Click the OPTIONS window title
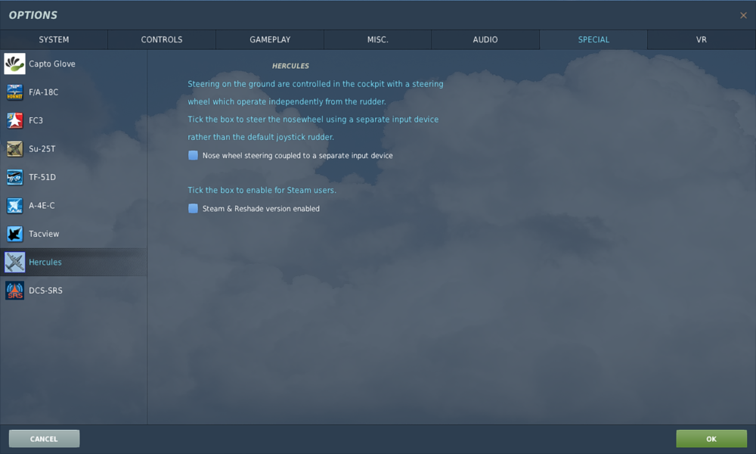The height and width of the screenshot is (454, 756). [x=33, y=15]
